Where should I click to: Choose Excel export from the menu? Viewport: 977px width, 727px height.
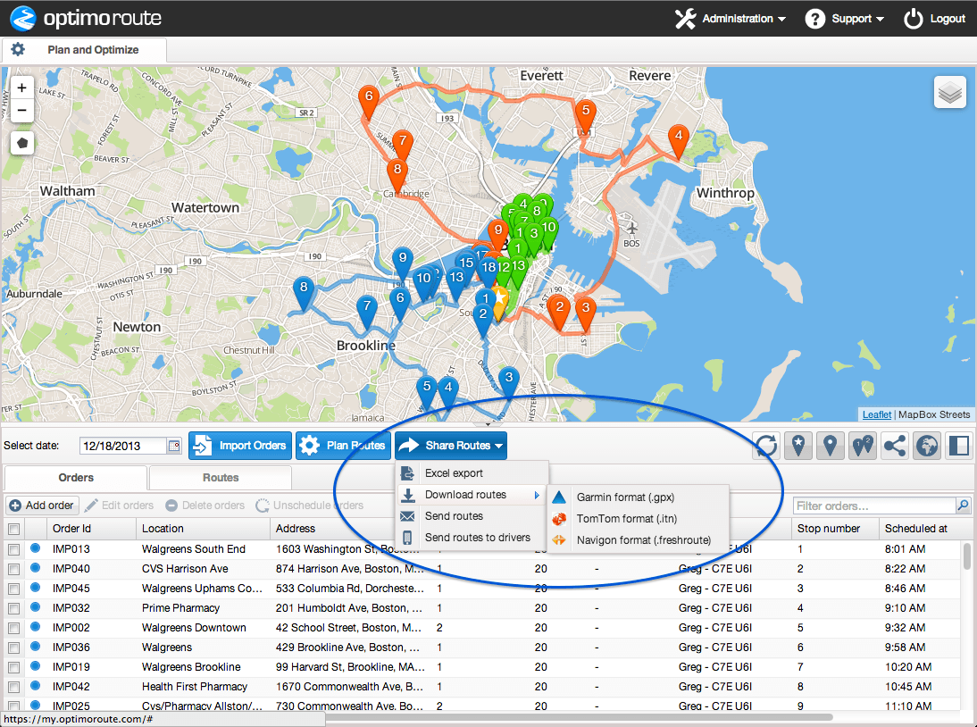(x=471, y=473)
